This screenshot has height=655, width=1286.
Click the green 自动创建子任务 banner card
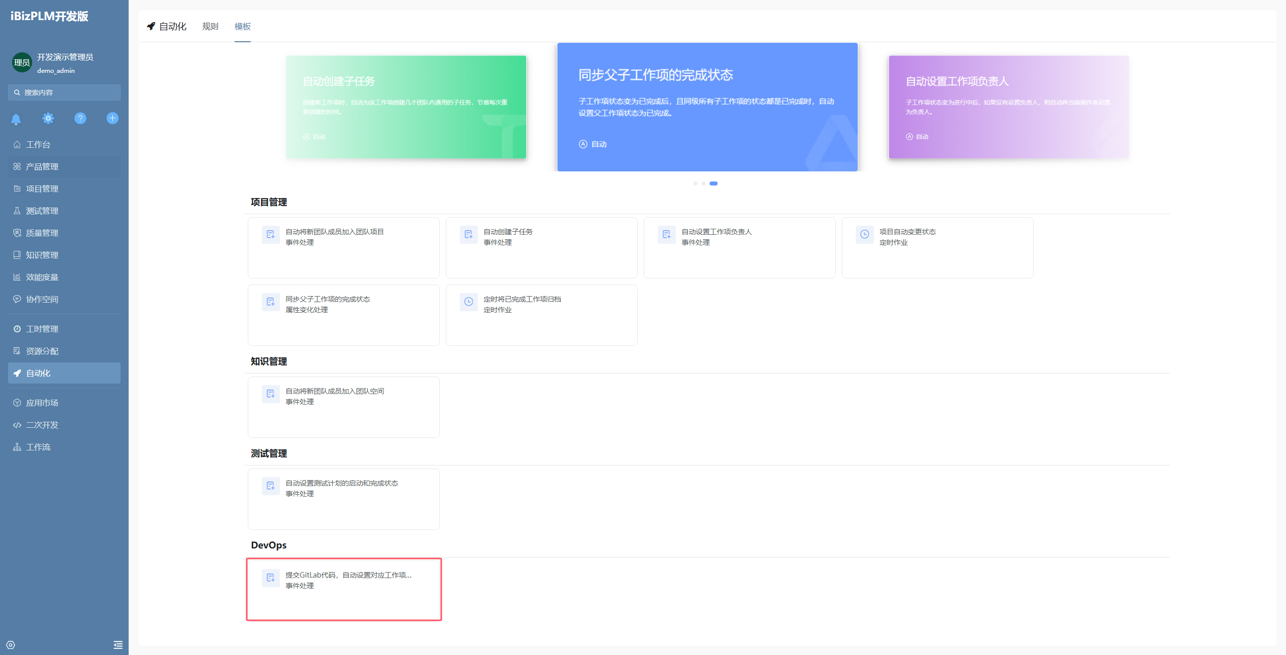point(406,107)
